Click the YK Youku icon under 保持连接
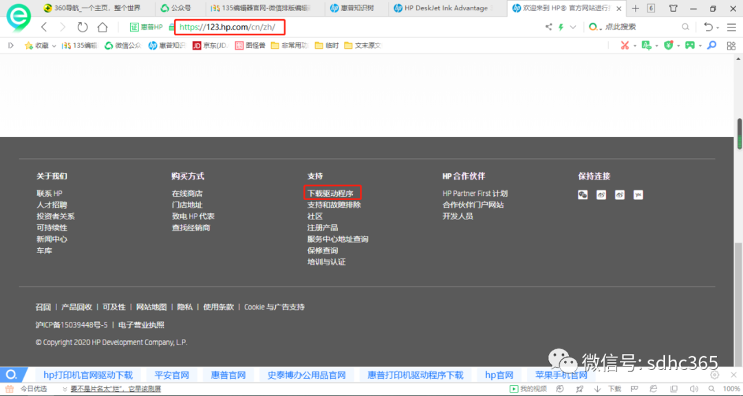The image size is (743, 396). [x=638, y=195]
